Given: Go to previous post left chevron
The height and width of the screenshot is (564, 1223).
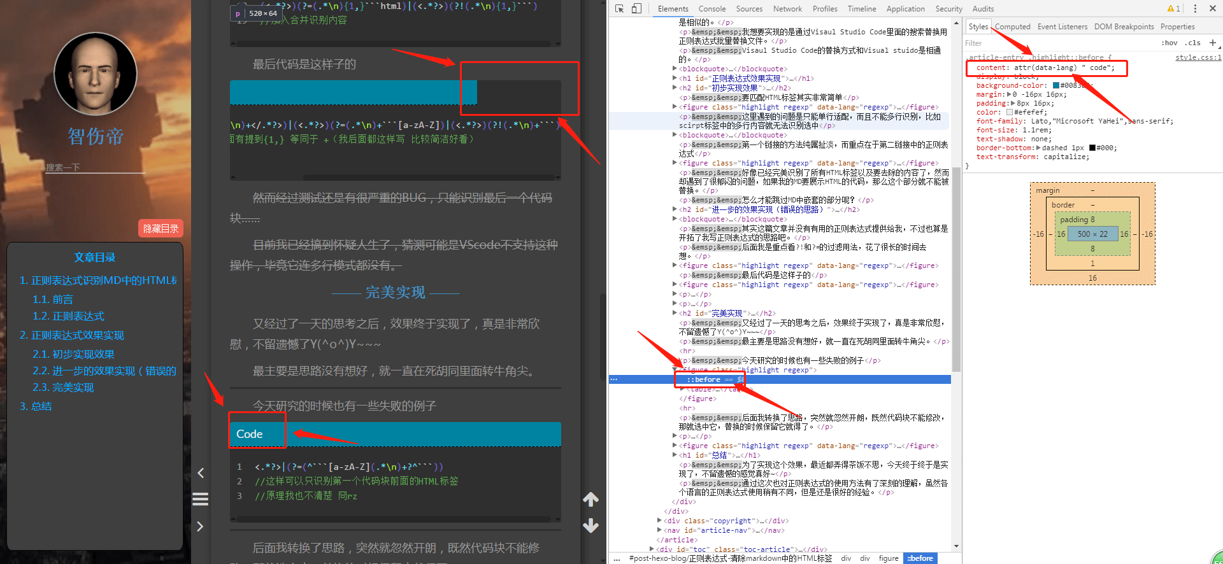Looking at the screenshot, I should [200, 473].
